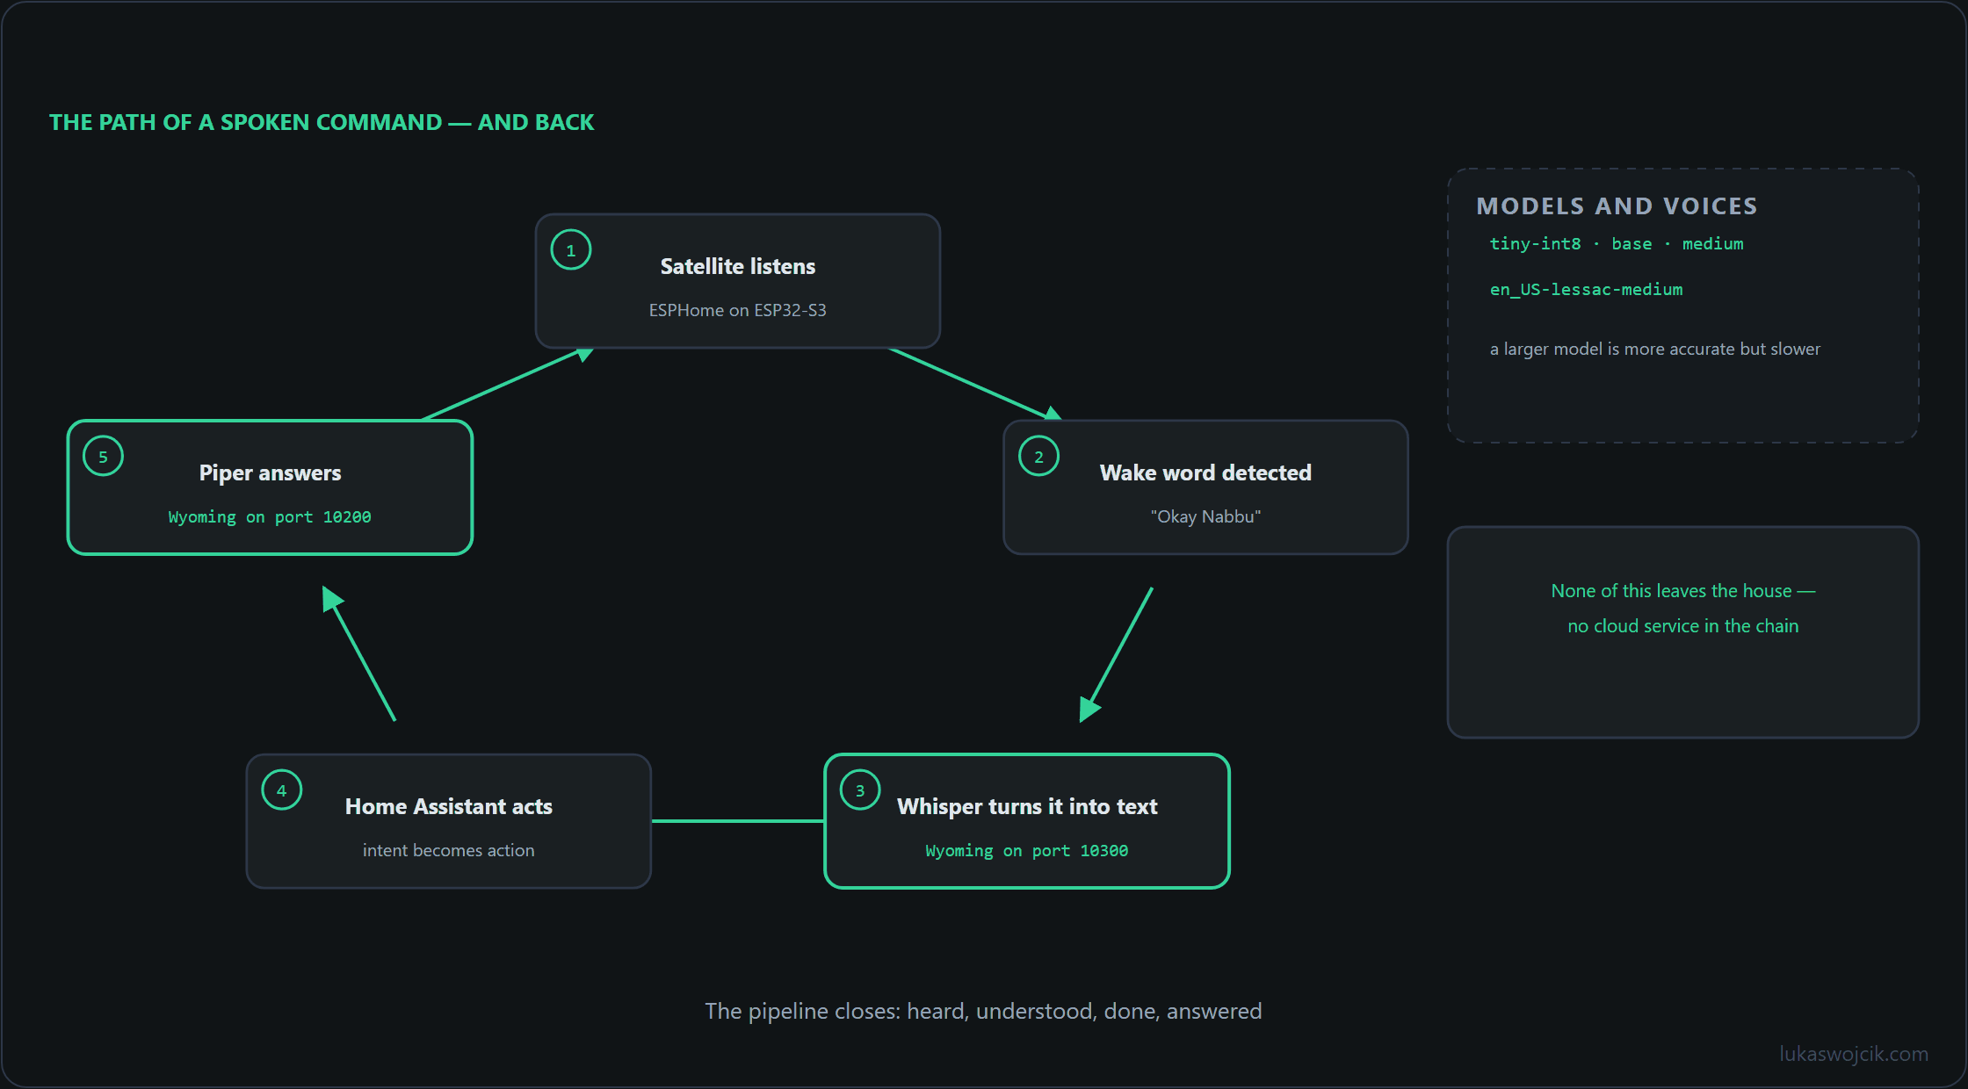Click the step 1 circle badge
The width and height of the screenshot is (1968, 1089).
pyautogui.click(x=571, y=250)
